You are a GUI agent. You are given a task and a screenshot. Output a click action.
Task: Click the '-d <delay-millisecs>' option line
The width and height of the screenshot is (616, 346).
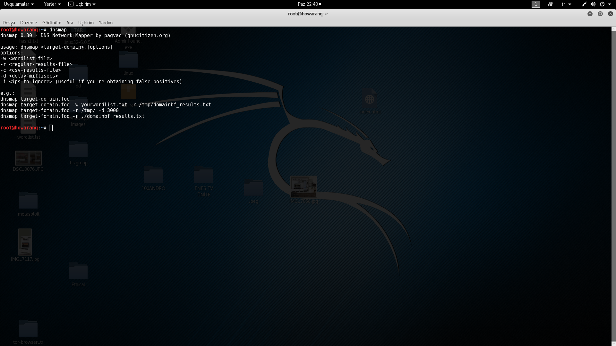tap(29, 76)
